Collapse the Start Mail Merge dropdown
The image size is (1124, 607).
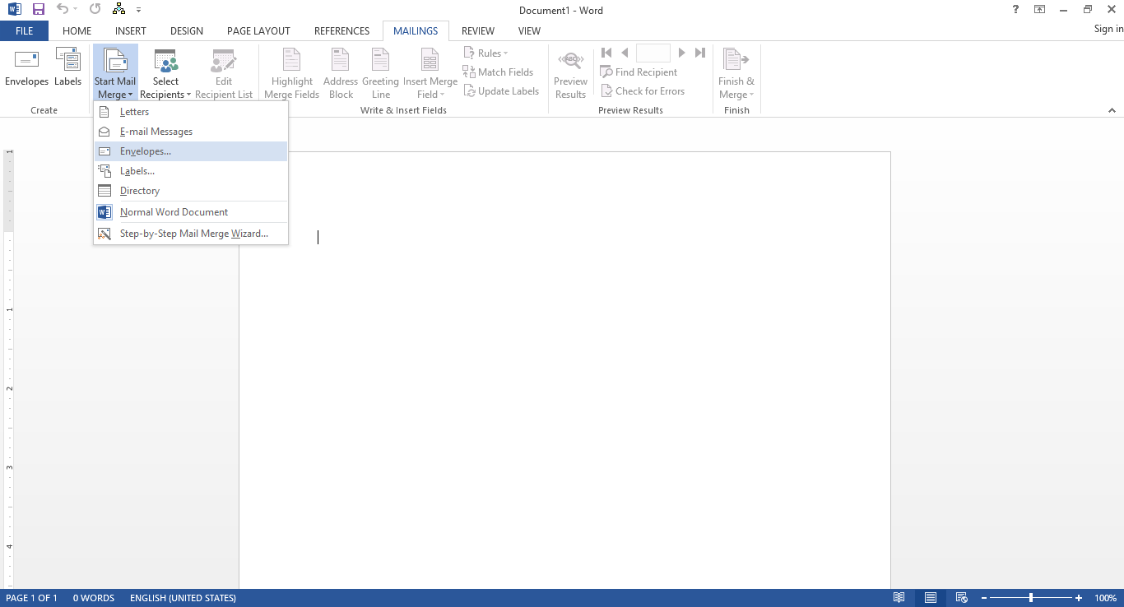(115, 73)
